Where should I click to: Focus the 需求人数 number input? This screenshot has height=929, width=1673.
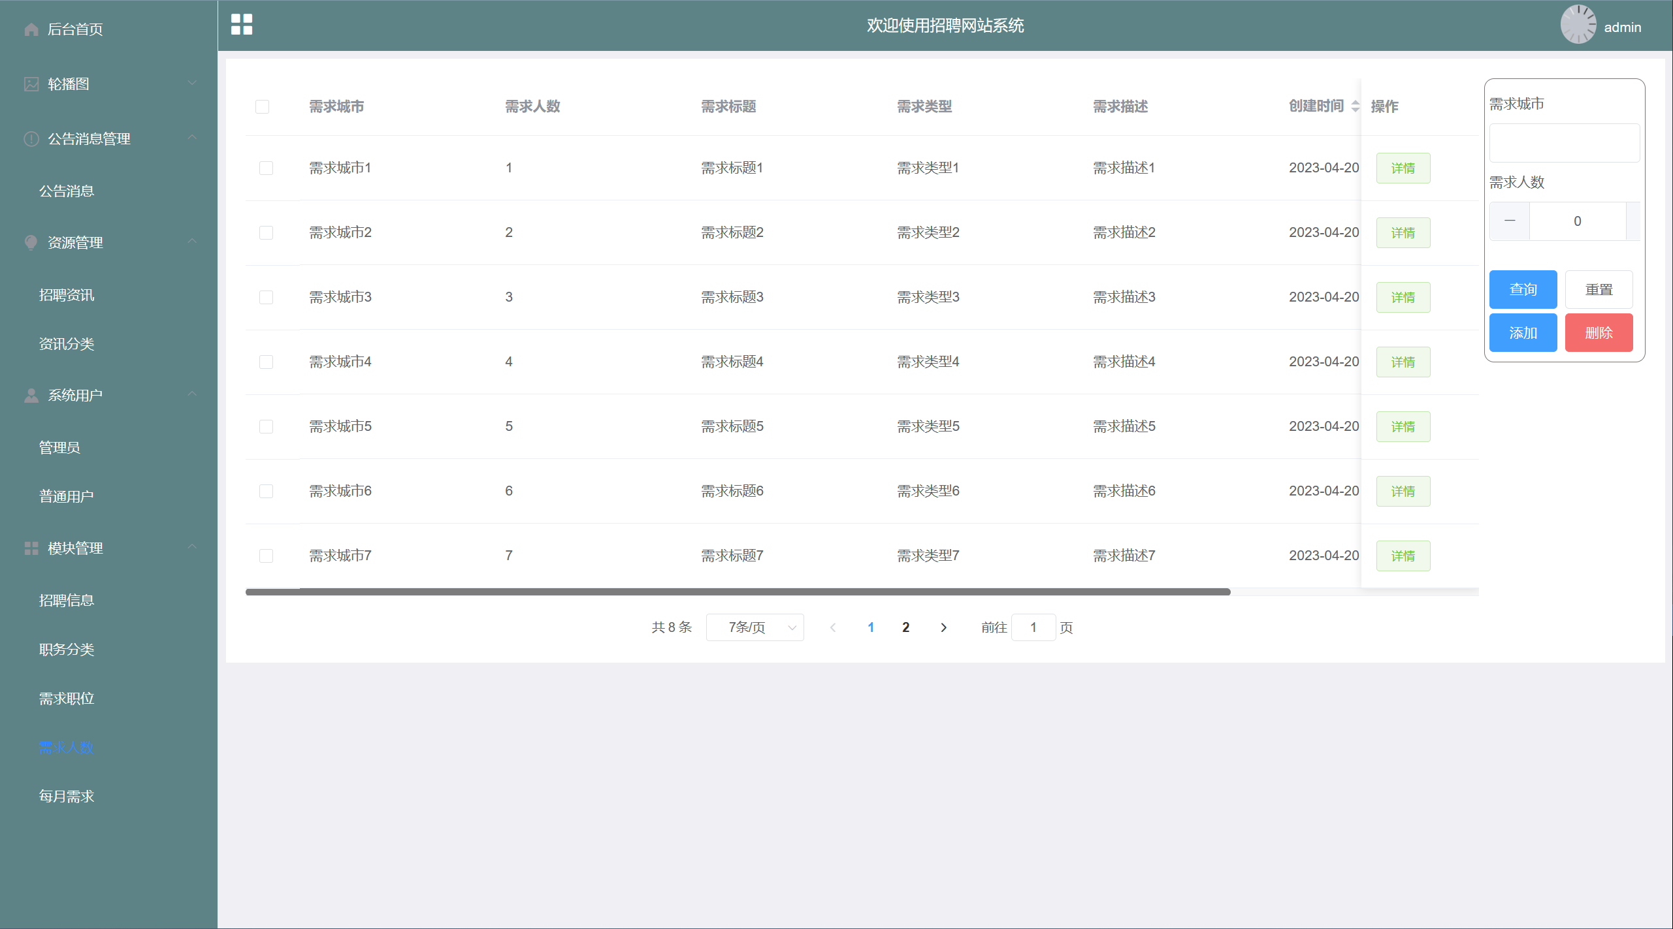(x=1577, y=221)
